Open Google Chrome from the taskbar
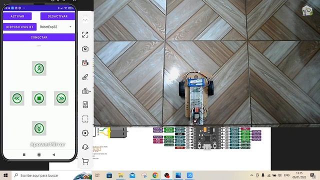This screenshot has height=180, width=320. tap(155, 175)
